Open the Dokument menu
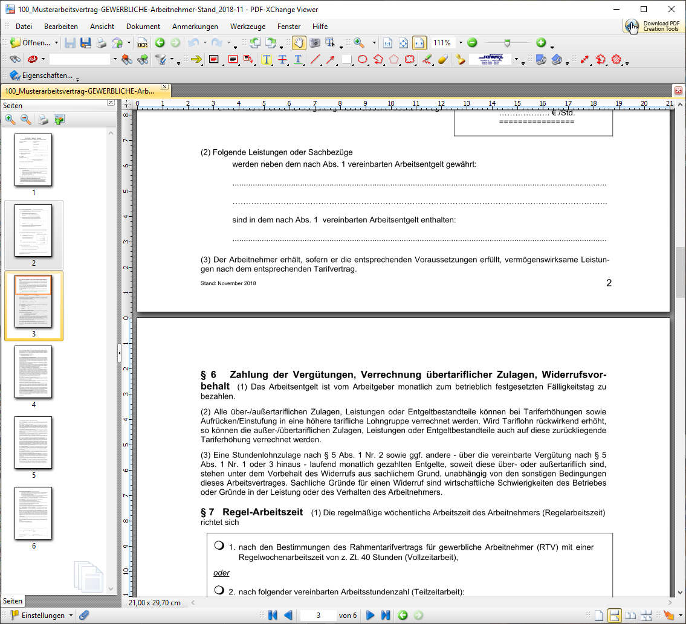 coord(143,26)
